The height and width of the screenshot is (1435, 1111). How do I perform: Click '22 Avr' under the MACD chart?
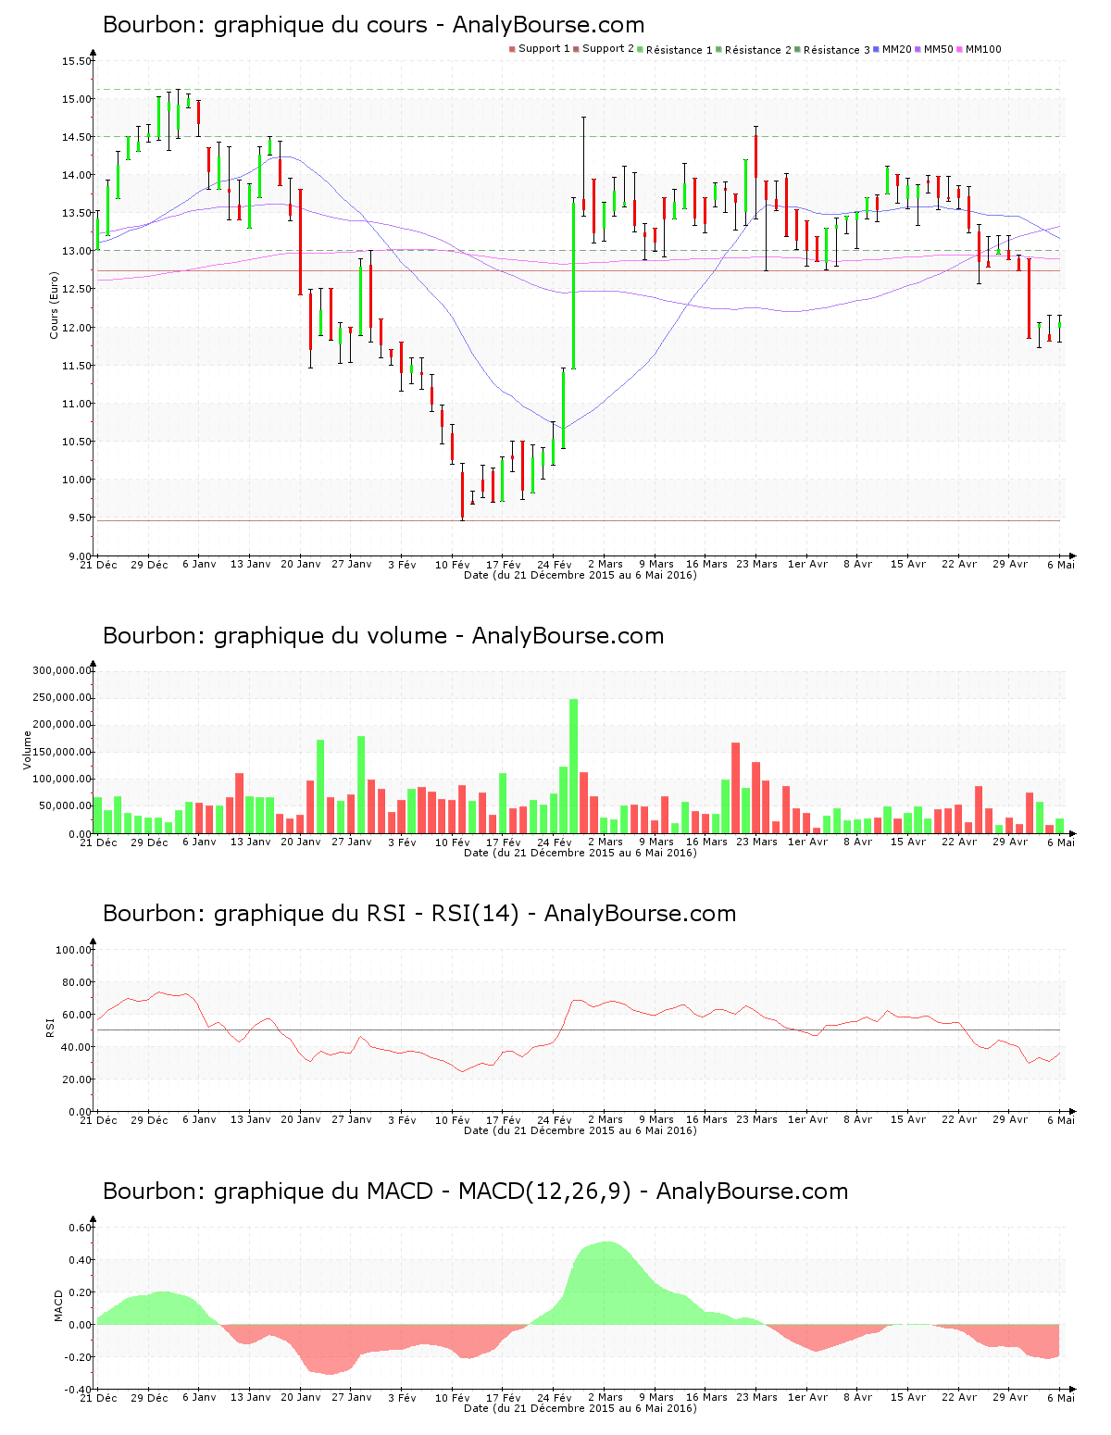pyautogui.click(x=959, y=1398)
